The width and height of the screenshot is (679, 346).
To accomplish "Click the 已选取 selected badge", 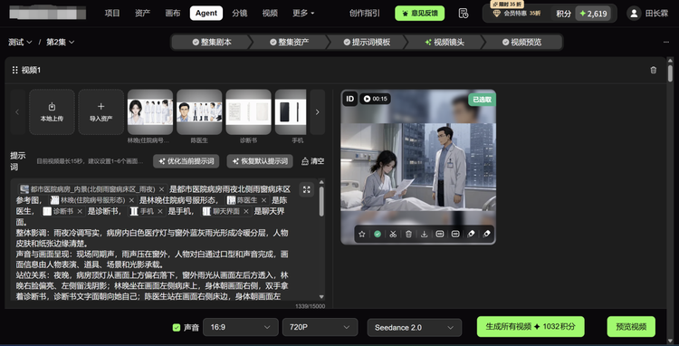I will pos(482,99).
